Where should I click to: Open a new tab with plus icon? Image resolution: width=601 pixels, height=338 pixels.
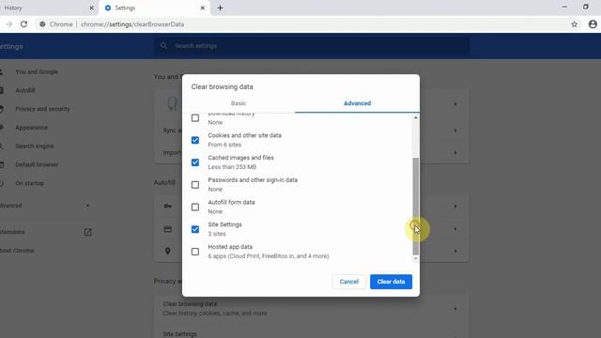(220, 8)
